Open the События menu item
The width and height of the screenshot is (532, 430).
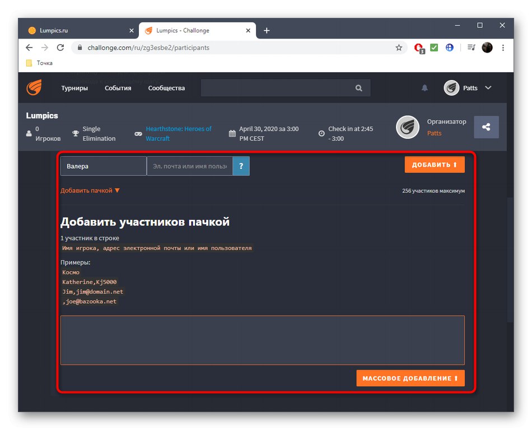118,88
